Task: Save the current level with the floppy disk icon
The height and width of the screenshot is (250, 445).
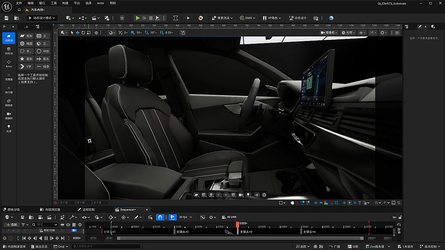Action: [6, 18]
